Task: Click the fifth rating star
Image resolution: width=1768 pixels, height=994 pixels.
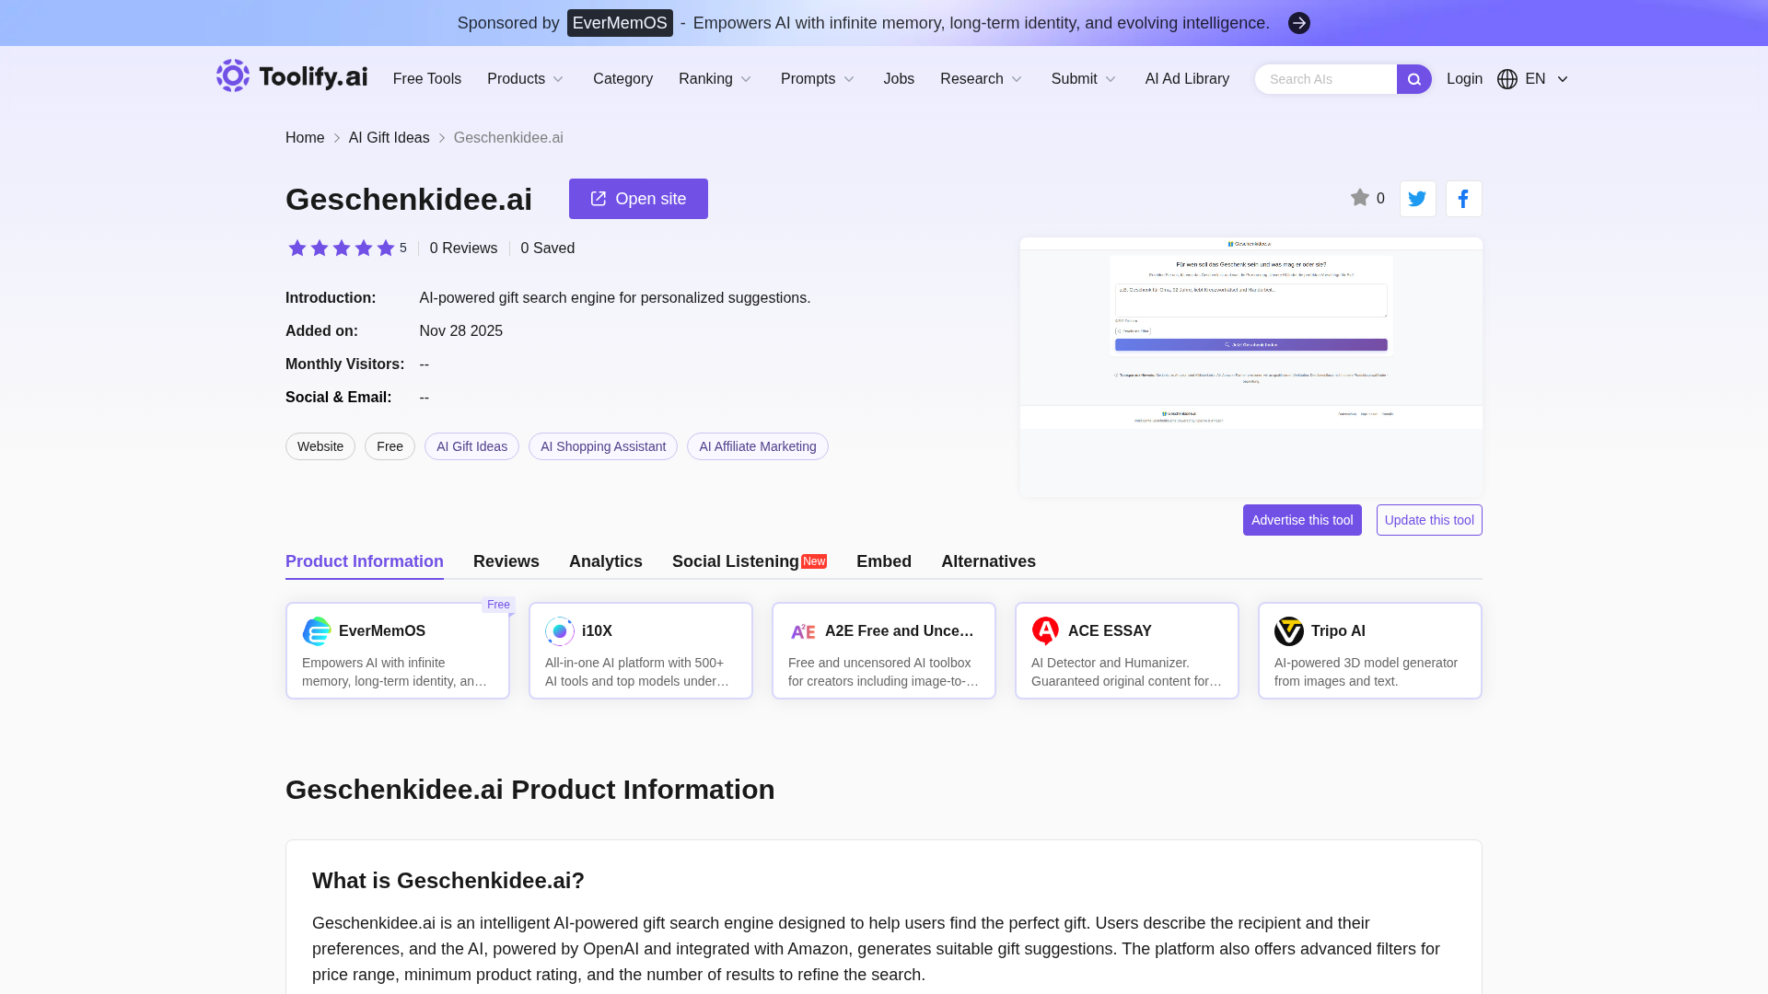Action: click(x=386, y=248)
